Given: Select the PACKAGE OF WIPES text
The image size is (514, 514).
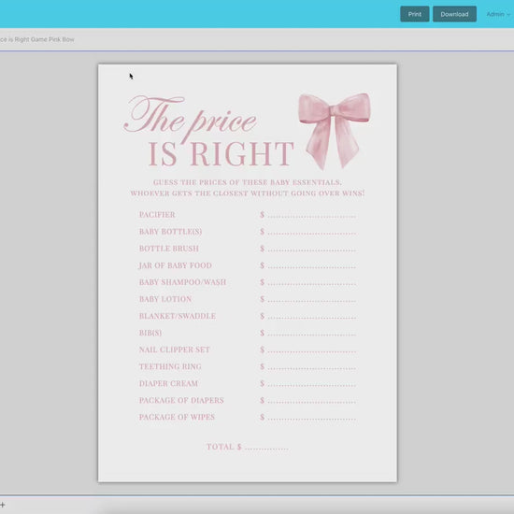Looking at the screenshot, I should tap(177, 418).
